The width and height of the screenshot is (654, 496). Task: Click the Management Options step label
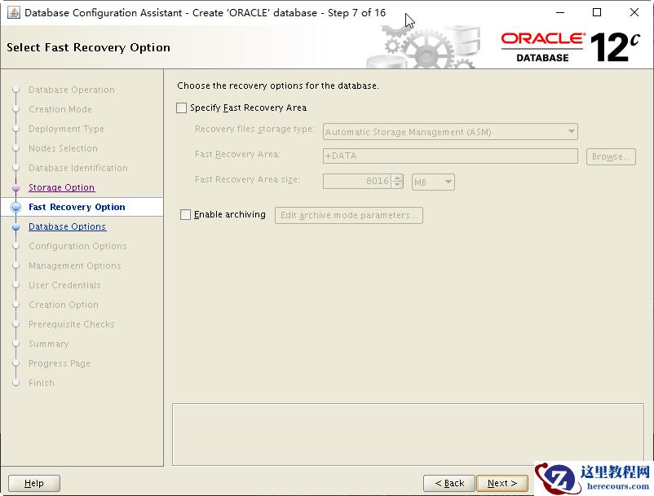coord(75,266)
